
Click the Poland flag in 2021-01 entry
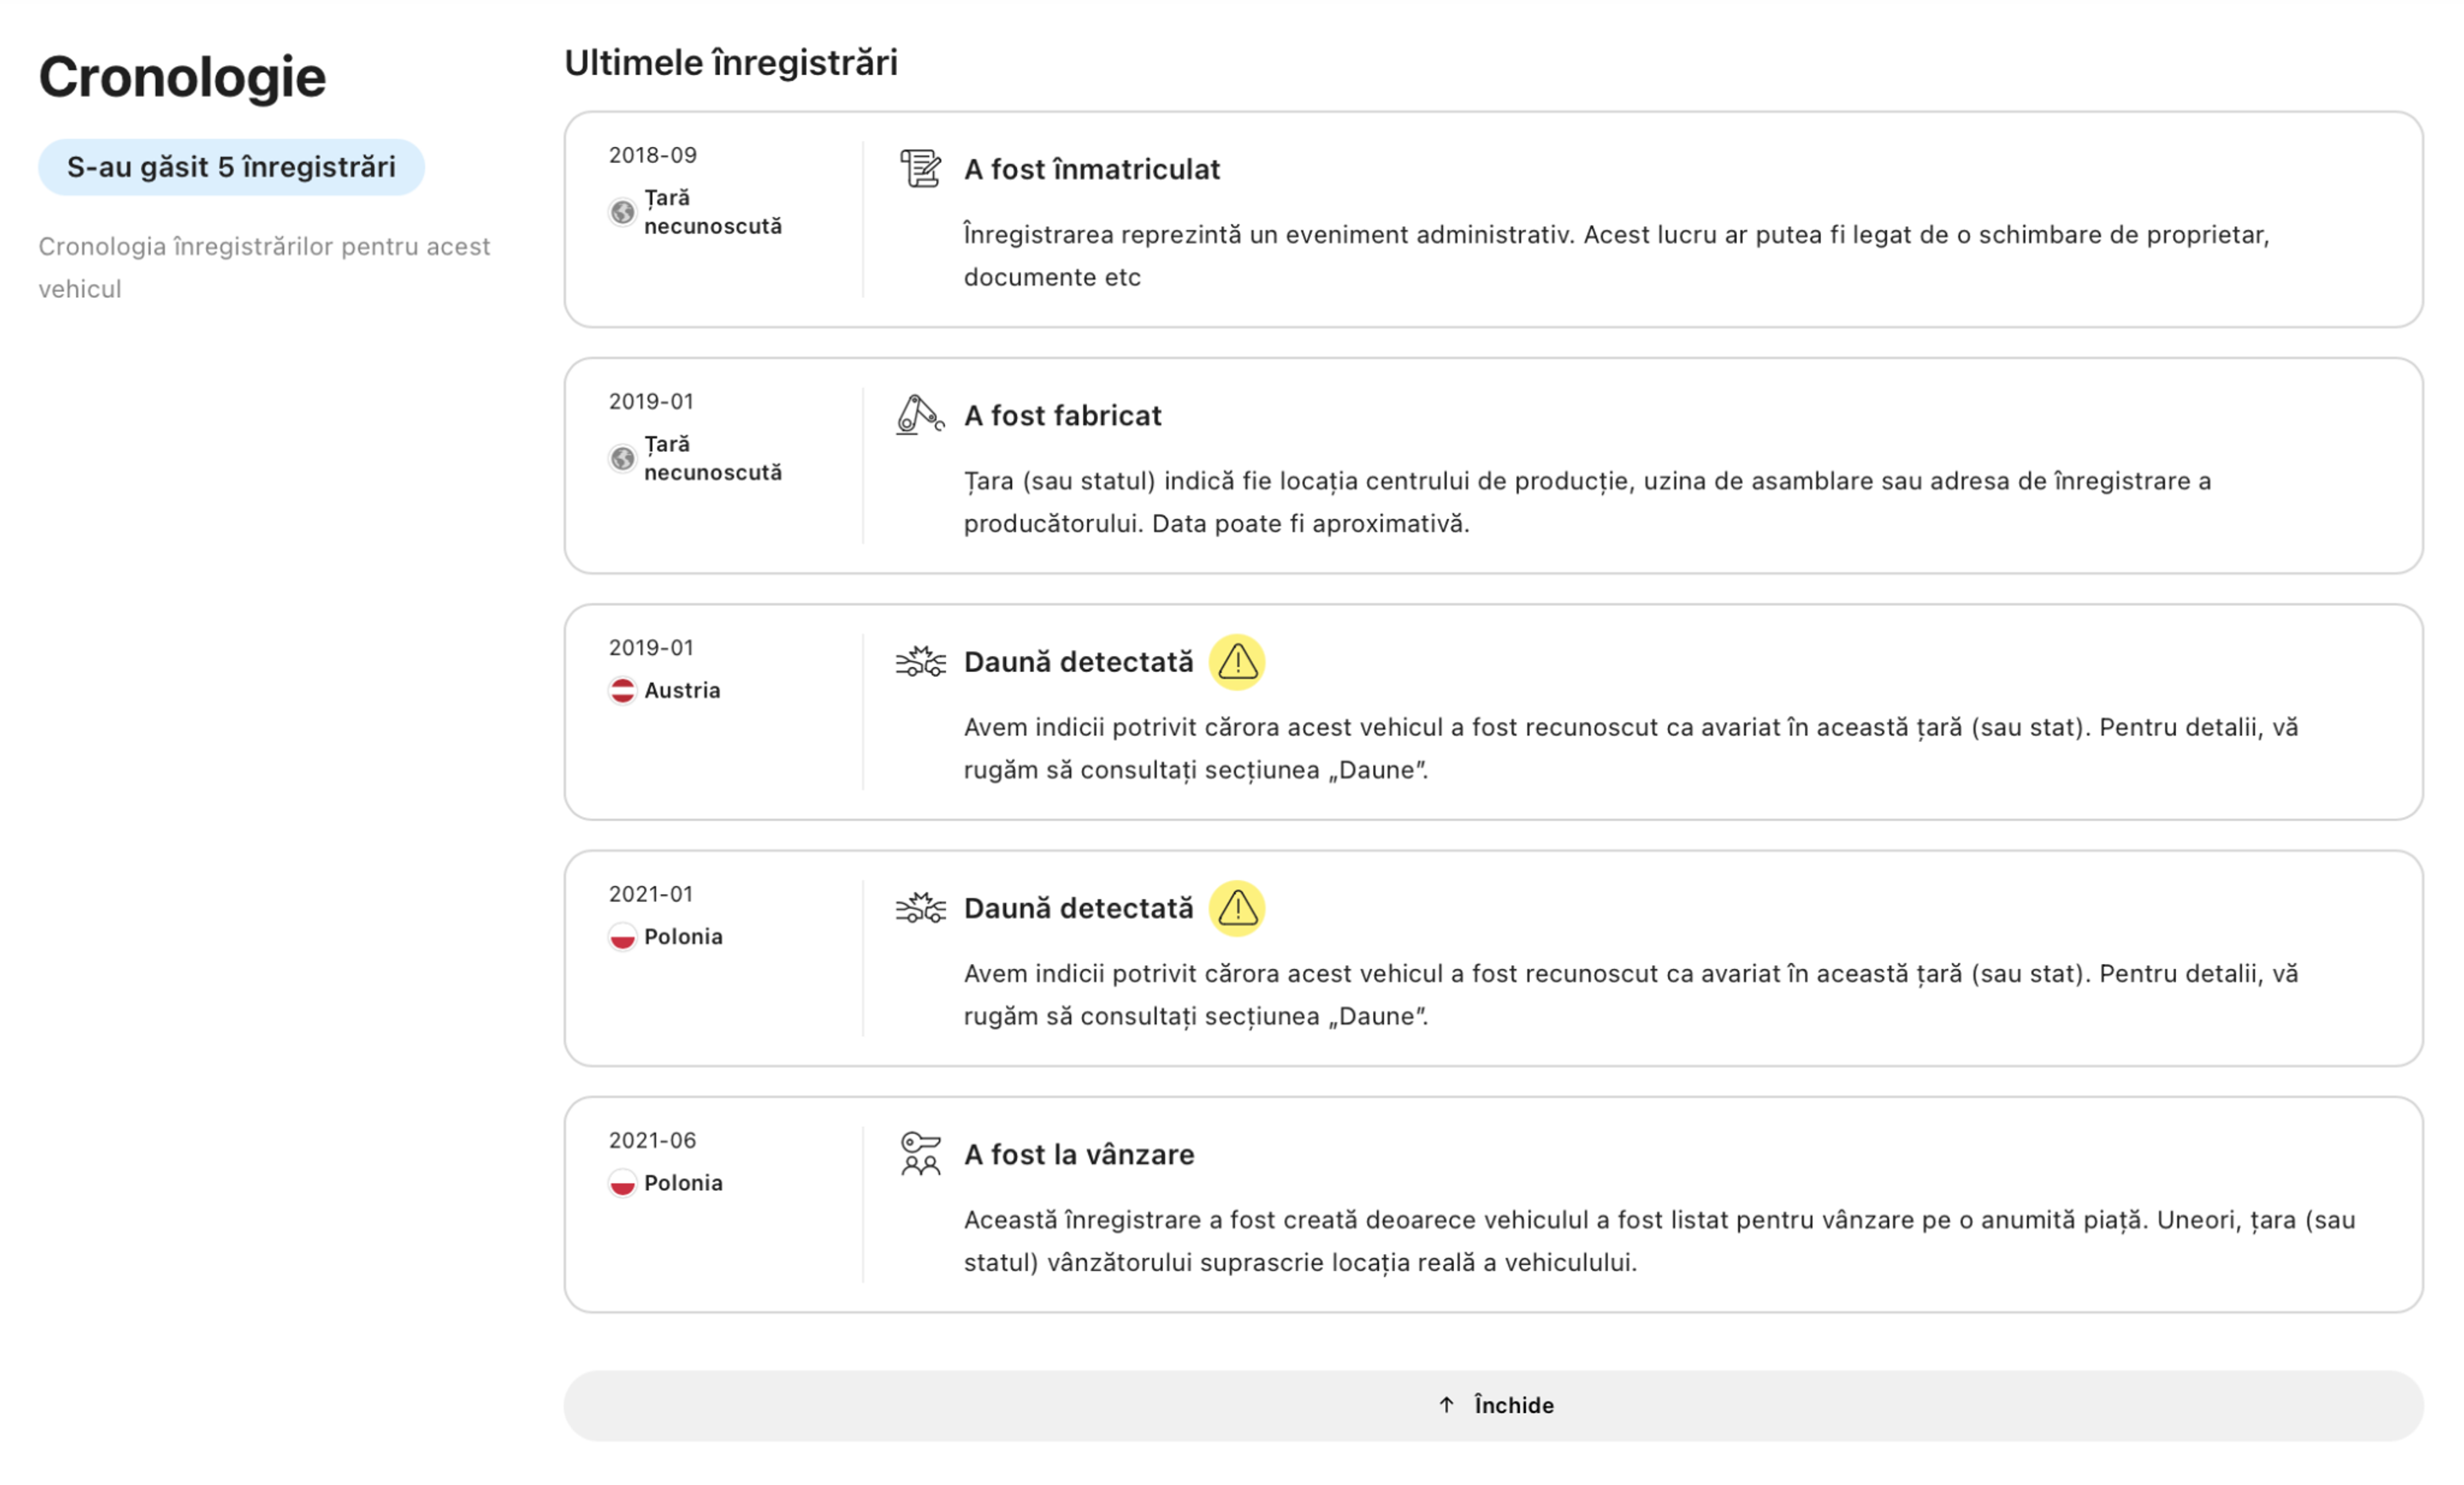point(622,937)
